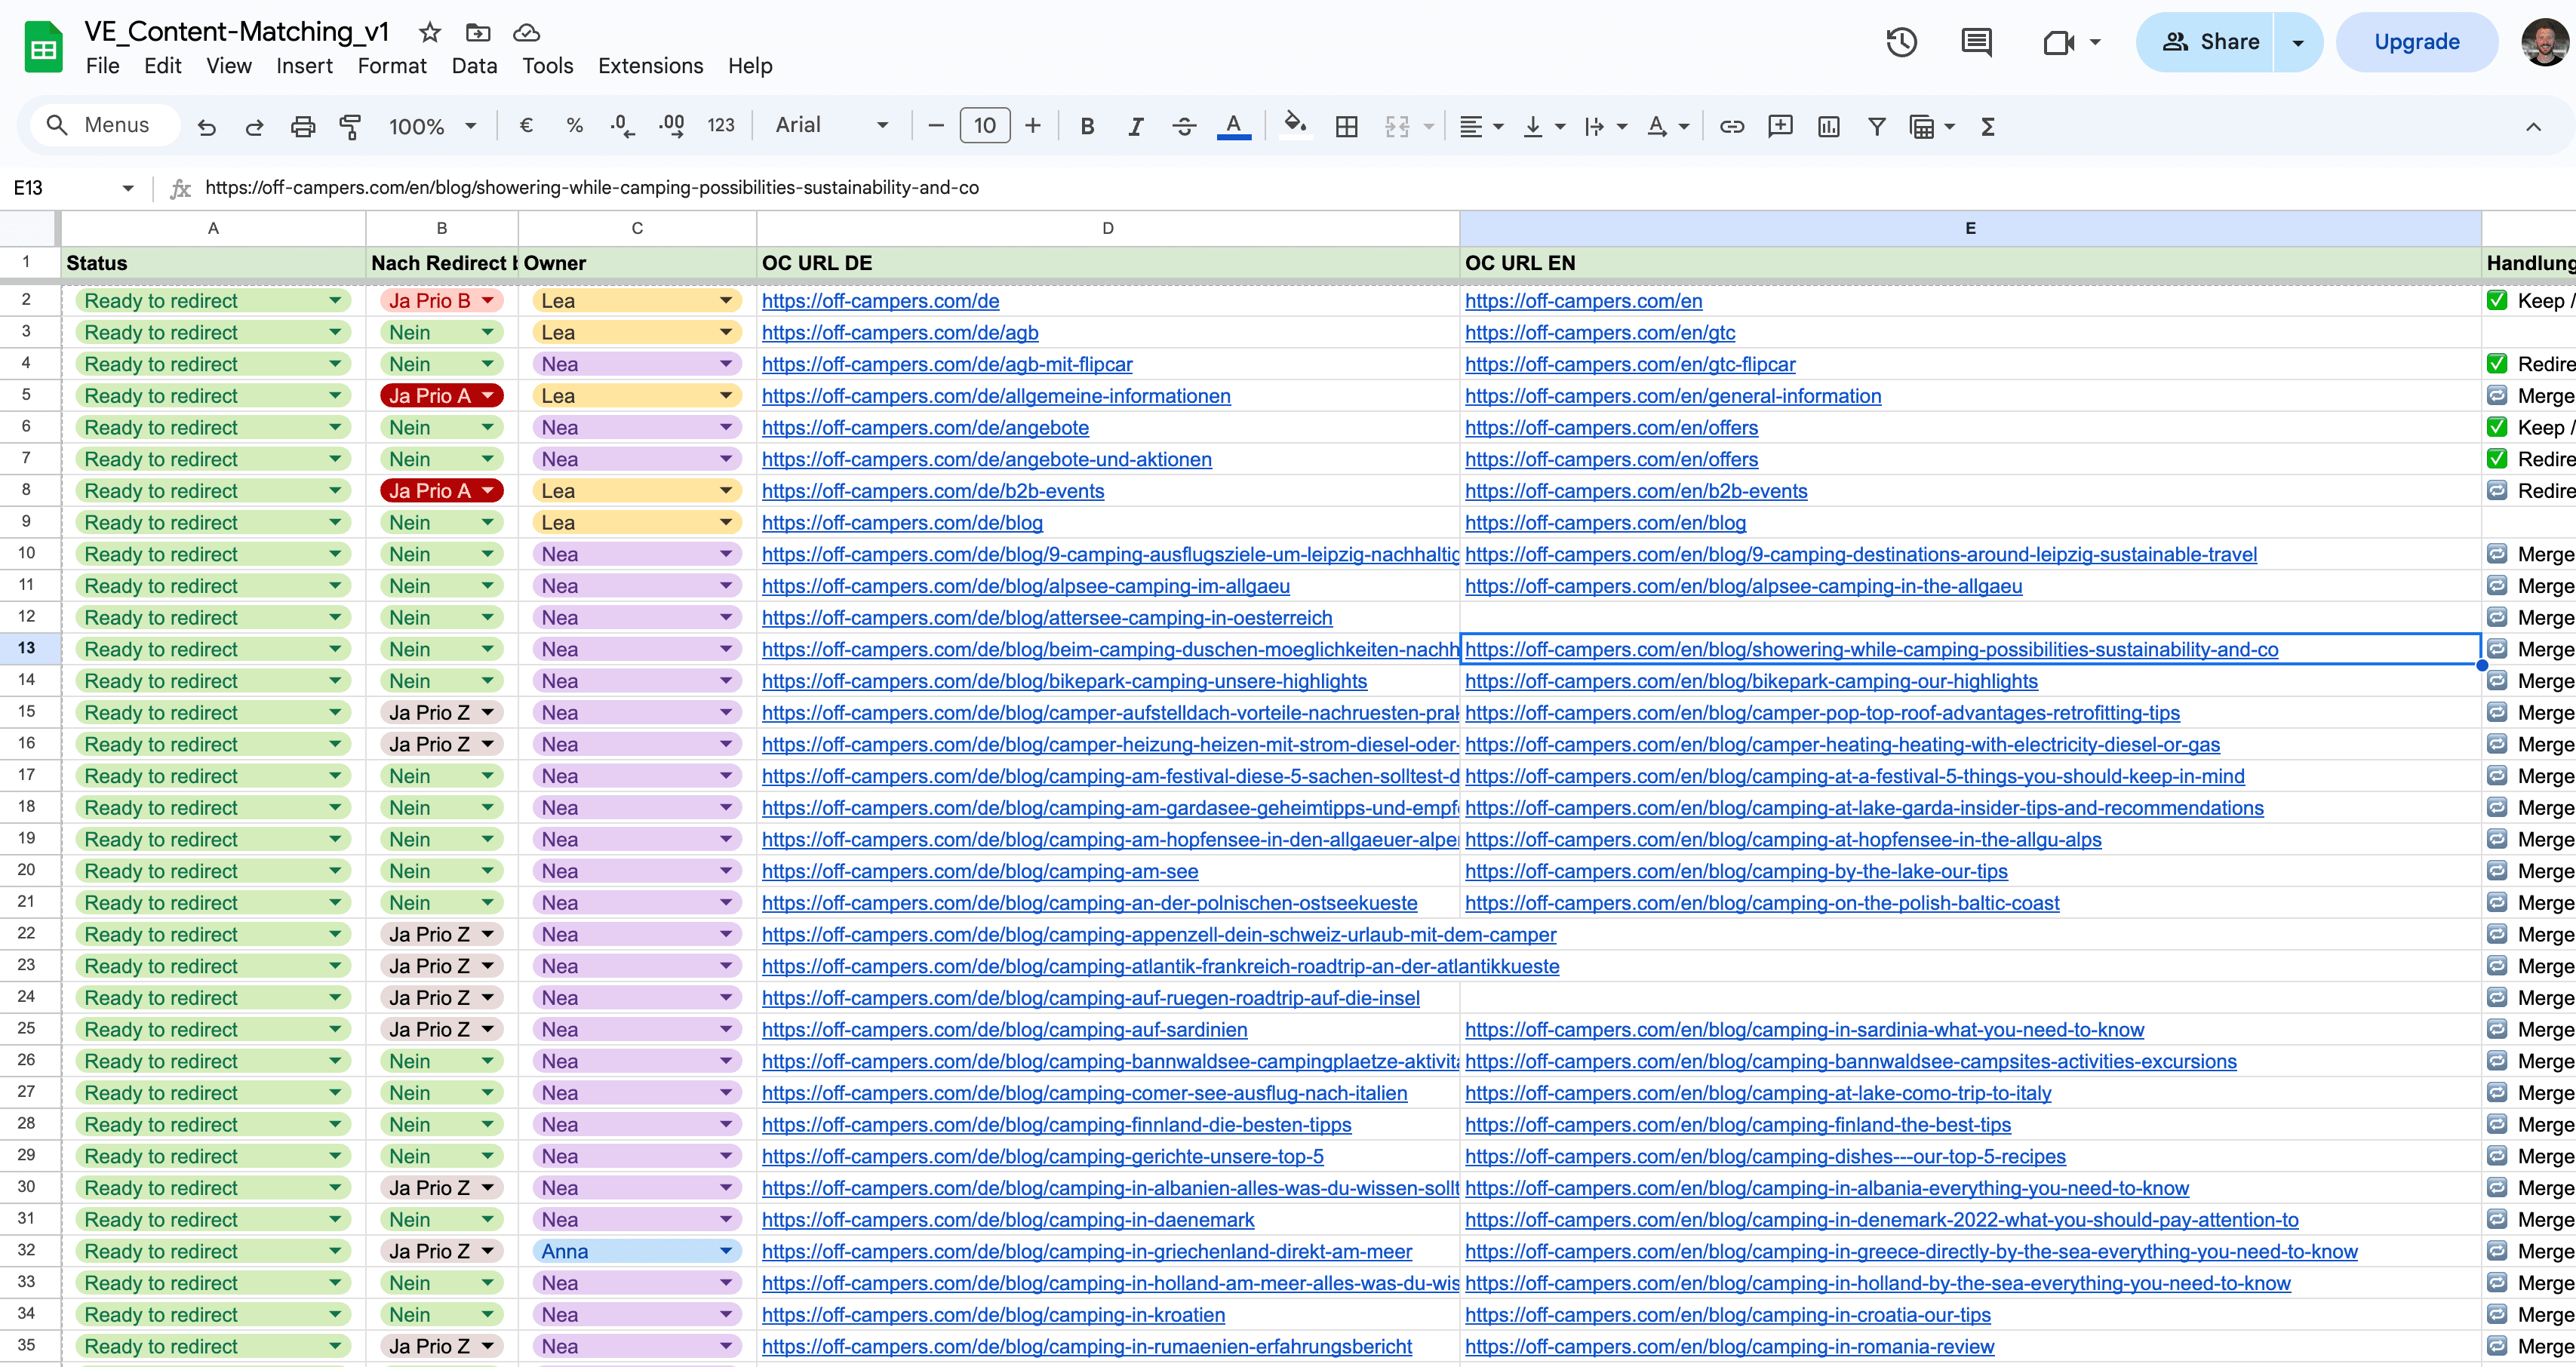Insert a chart via toolbar icon

click(1828, 126)
